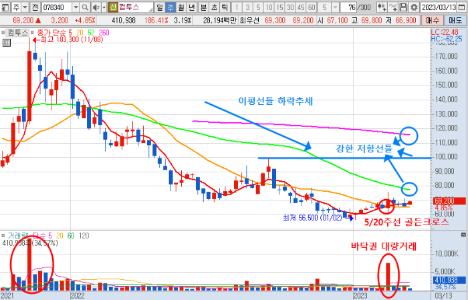Click the volume pane corner button

pyautogui.click(x=463, y=235)
